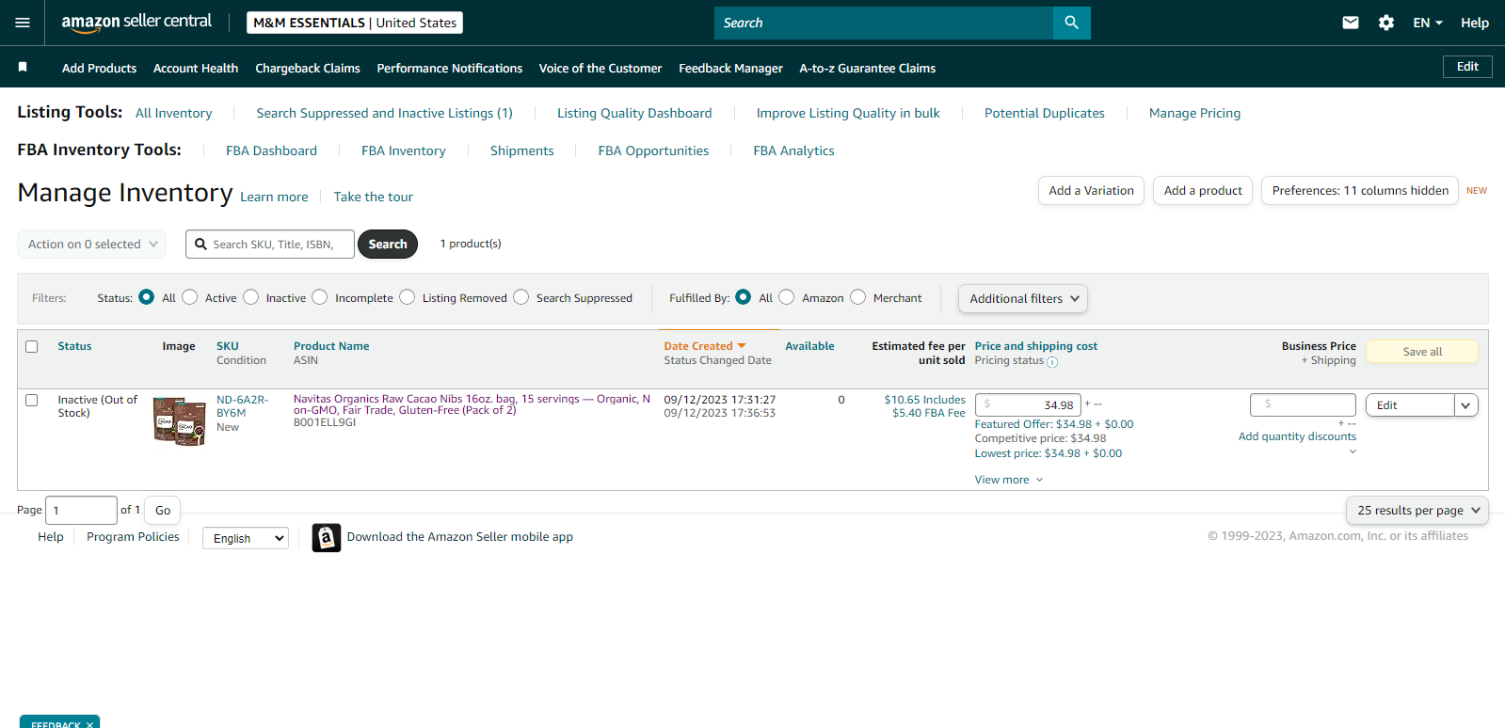Open FBA Analytics link

coord(793,150)
